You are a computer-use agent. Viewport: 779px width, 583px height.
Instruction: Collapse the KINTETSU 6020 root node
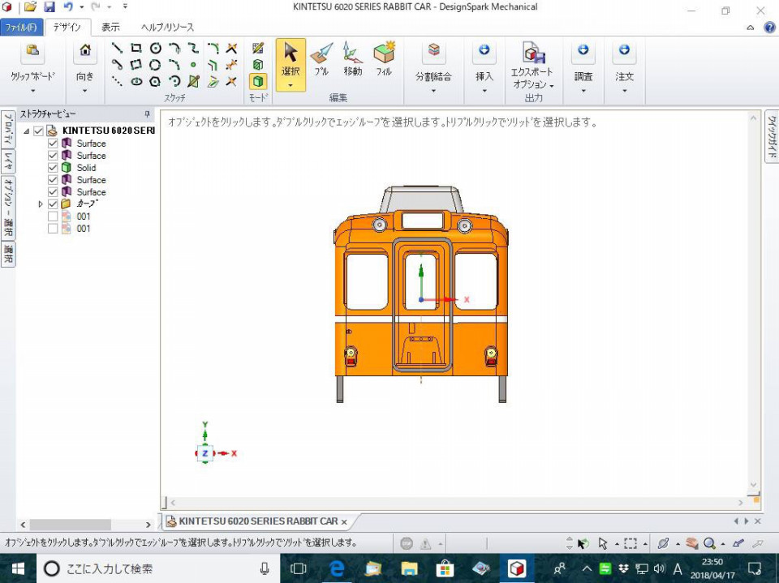[x=26, y=131]
